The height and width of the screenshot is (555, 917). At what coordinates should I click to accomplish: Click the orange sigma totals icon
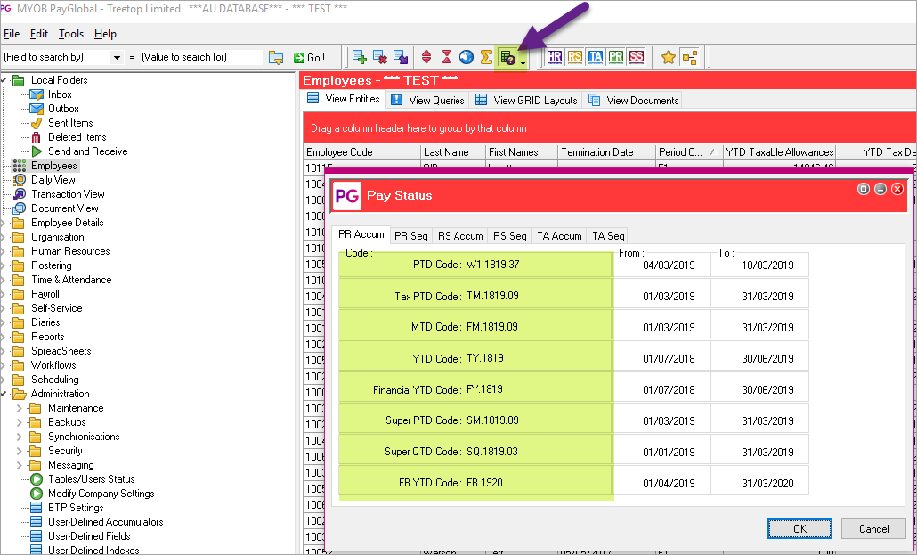point(486,57)
